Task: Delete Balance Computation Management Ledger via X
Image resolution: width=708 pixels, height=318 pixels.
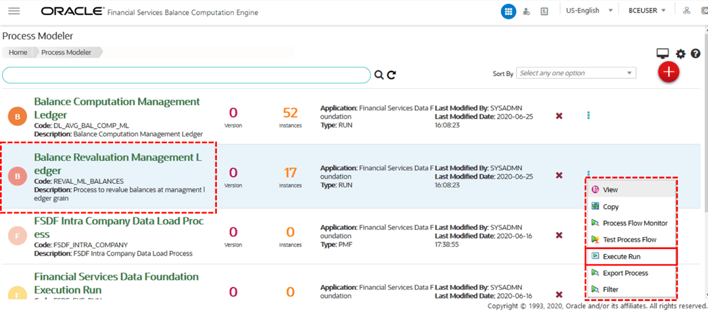Action: click(559, 116)
